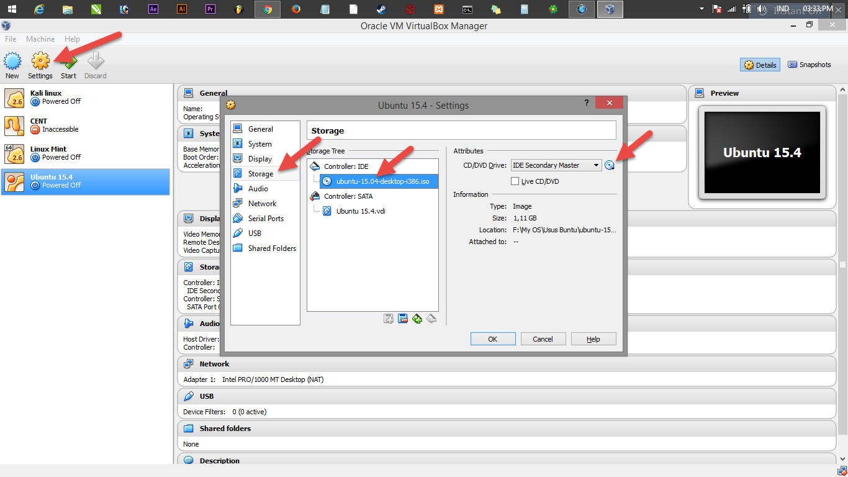Click Cancel in the Settings dialog
This screenshot has height=477, width=848.
pyautogui.click(x=543, y=339)
